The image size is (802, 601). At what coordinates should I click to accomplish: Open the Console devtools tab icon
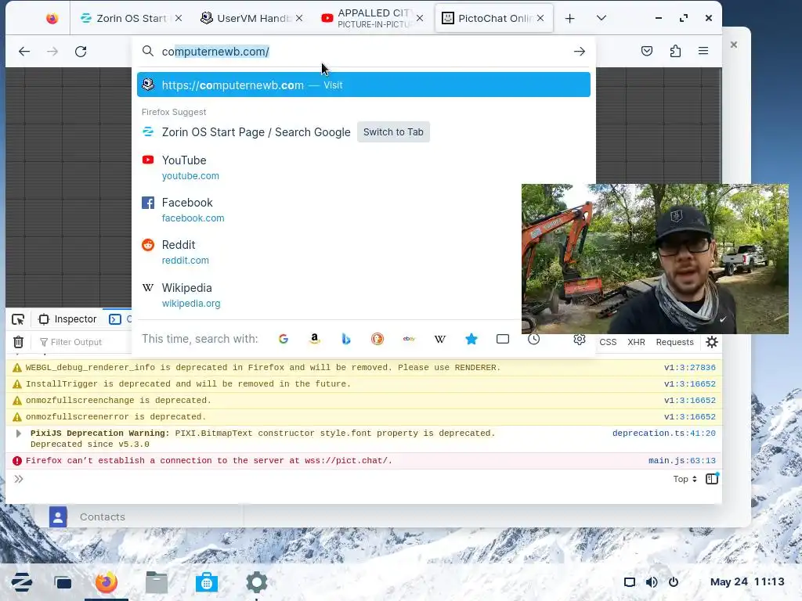115,319
